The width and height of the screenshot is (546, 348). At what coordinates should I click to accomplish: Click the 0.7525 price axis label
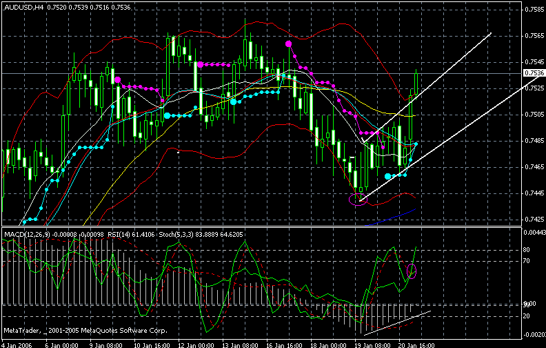coord(535,88)
